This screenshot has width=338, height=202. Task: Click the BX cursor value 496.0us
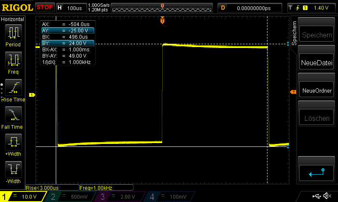78,37
